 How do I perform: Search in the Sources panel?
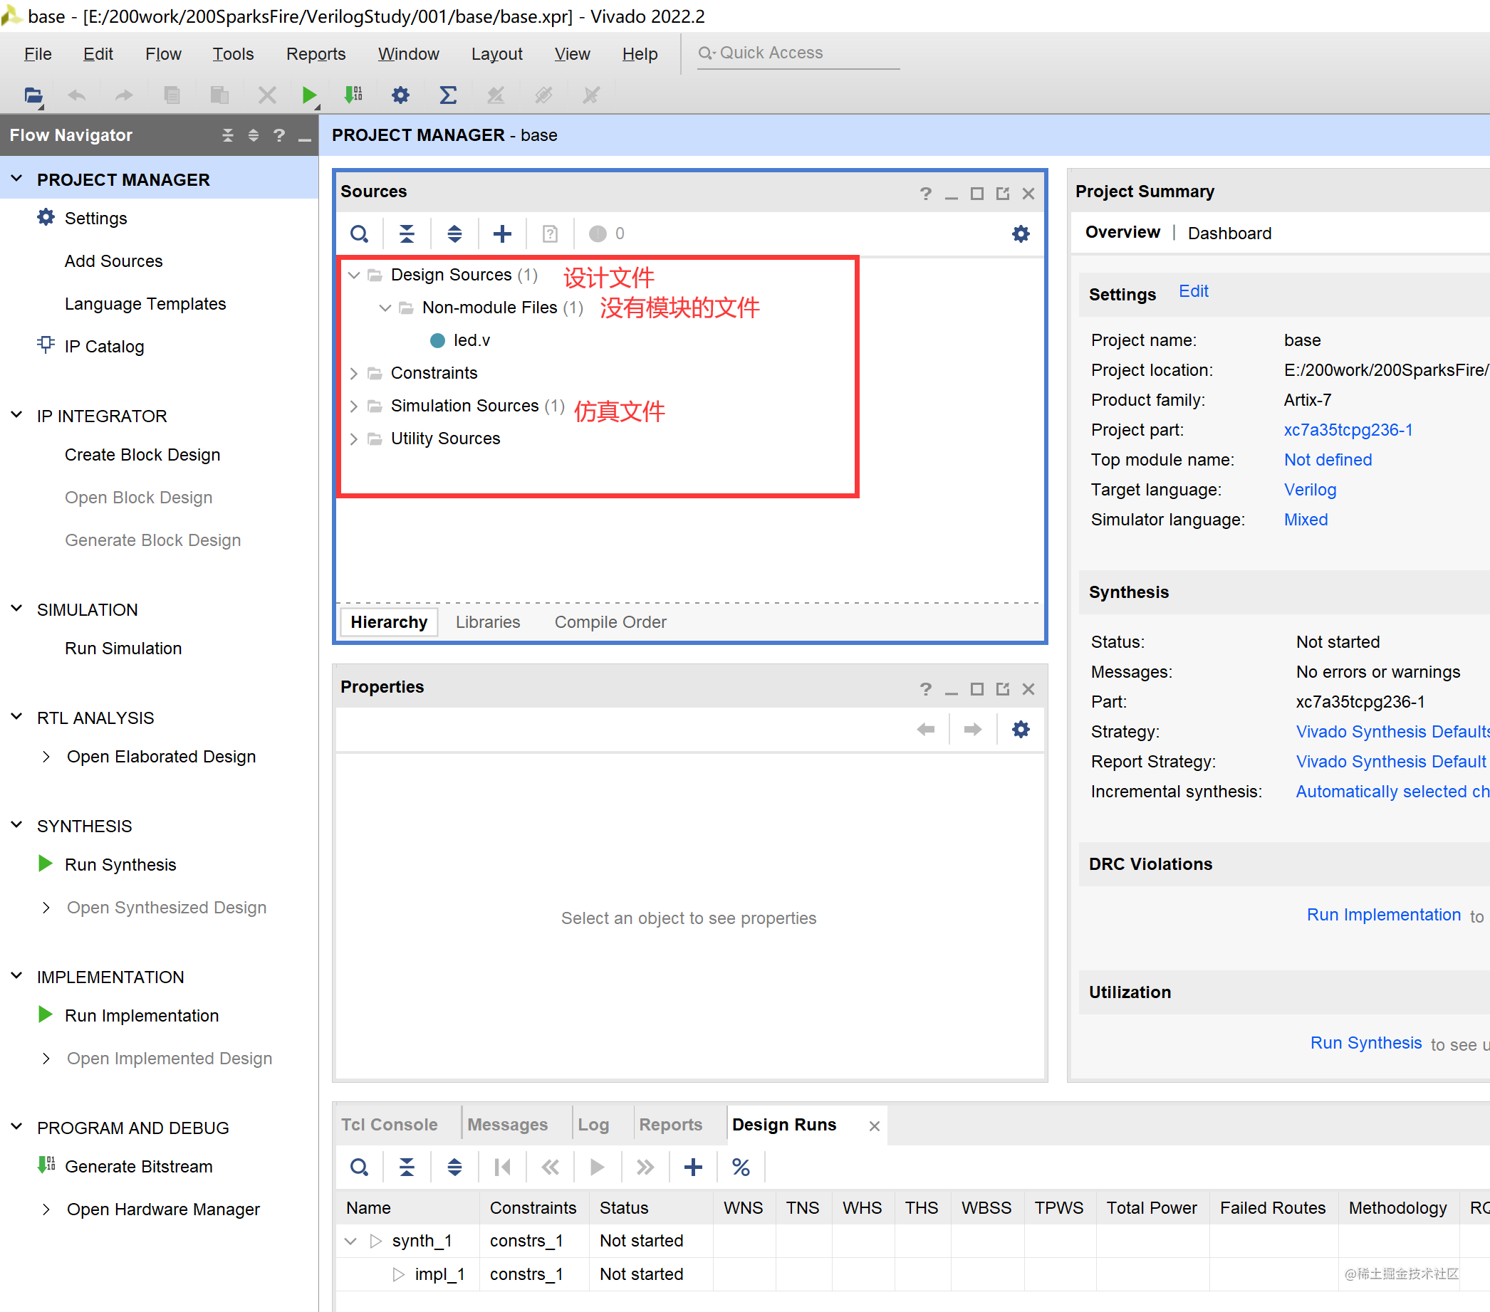(360, 233)
